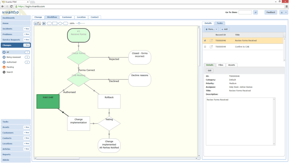Click the Edit button for task details
This screenshot has height=163, width=289.
[x=210, y=71]
